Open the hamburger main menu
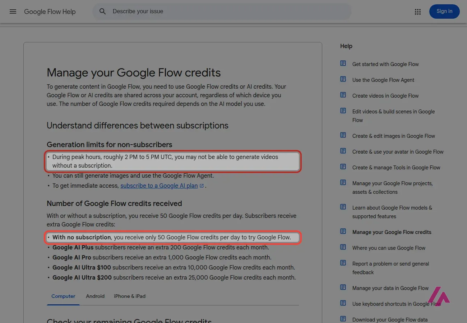This screenshot has height=323, width=467. [13, 11]
